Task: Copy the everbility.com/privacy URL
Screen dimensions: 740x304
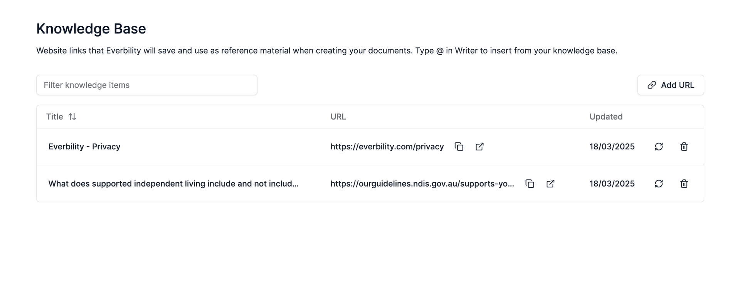Action: click(459, 147)
